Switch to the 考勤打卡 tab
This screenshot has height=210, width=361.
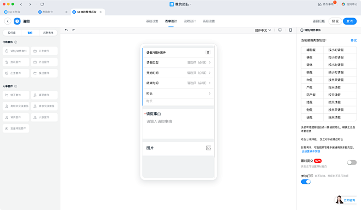click(46, 12)
